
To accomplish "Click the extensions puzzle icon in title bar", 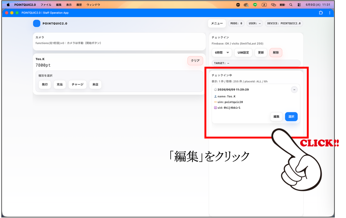I will tap(321, 13).
